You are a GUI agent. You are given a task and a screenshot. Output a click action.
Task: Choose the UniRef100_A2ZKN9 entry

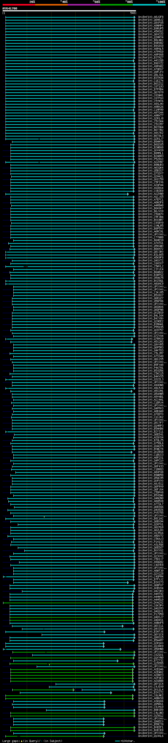151,194
